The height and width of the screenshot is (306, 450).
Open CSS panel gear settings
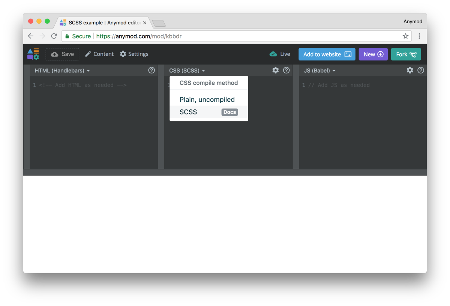click(x=276, y=70)
